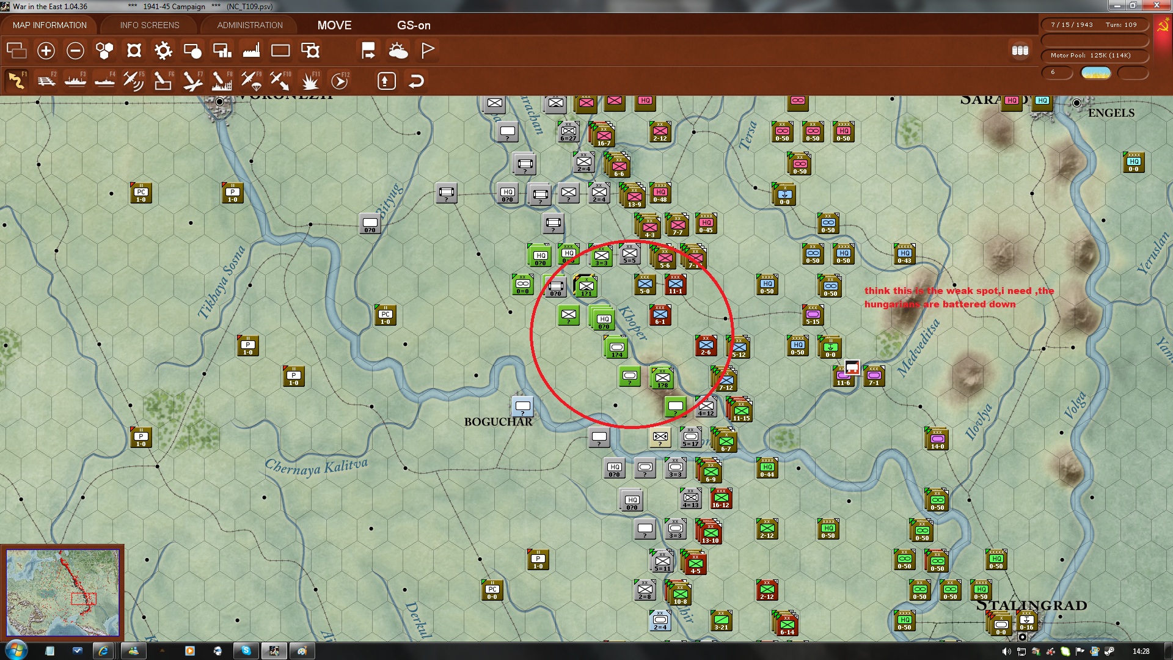Viewport: 1173px width, 660px height.
Task: Select the blue 11-1 unit counter
Action: click(x=675, y=284)
